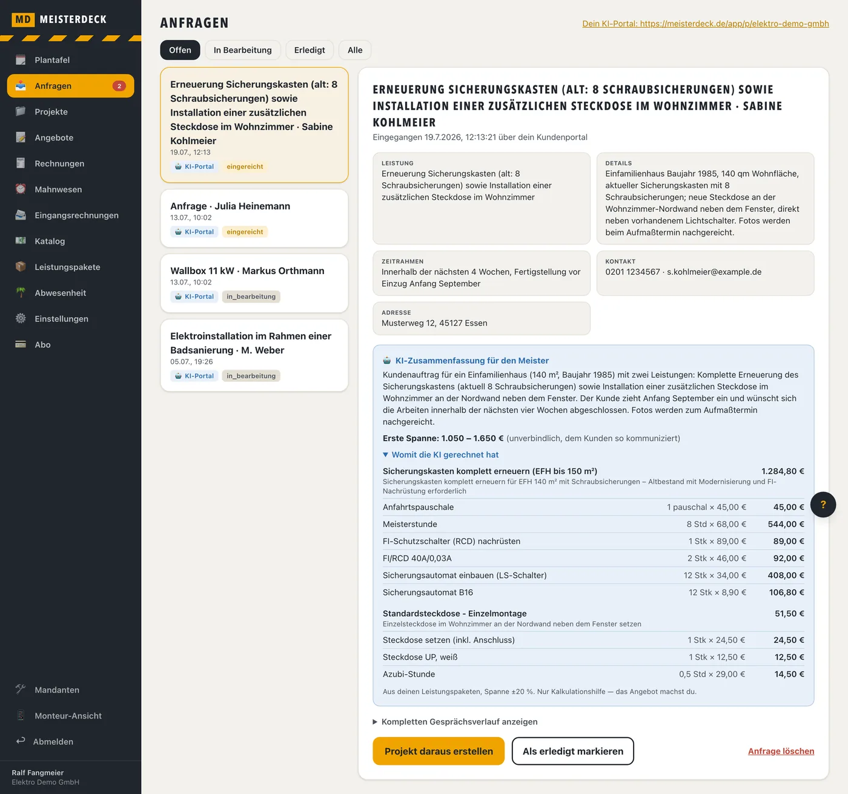Viewport: 848px width, 794px height.
Task: Click the robot icon beside KI-Zusammenfassung
Action: 387,361
